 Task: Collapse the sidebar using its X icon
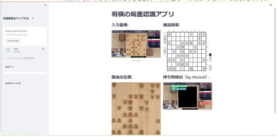(x=45, y=5)
